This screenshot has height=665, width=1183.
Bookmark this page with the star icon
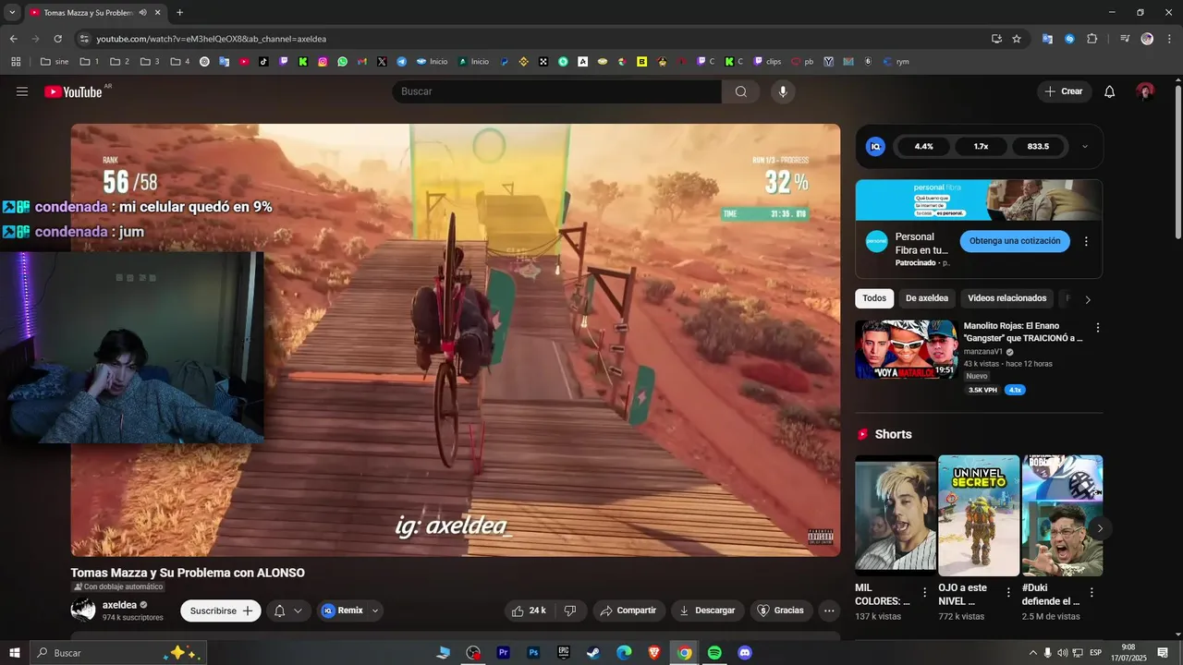pyautogui.click(x=1017, y=39)
